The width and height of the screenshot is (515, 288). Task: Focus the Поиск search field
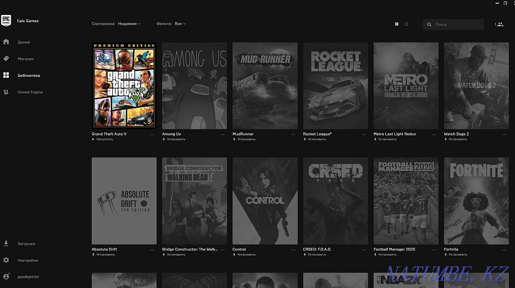coord(453,24)
